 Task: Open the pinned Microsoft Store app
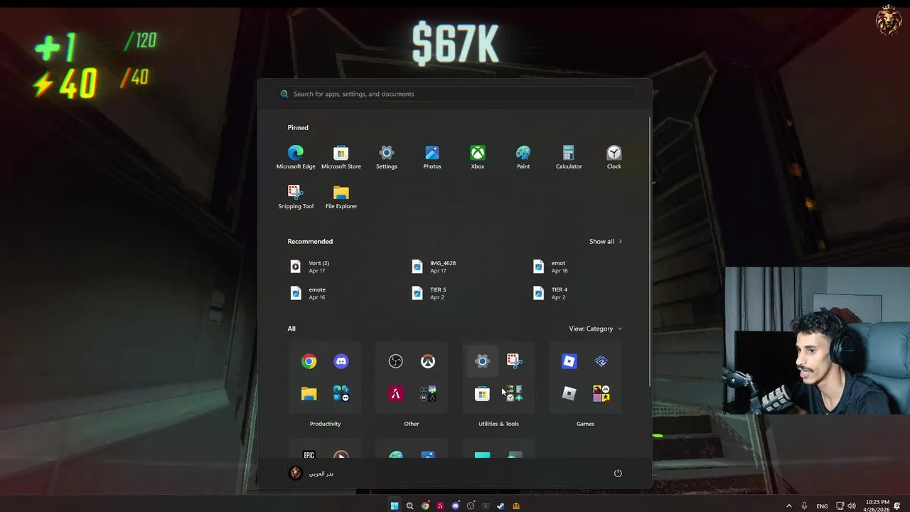point(341,157)
